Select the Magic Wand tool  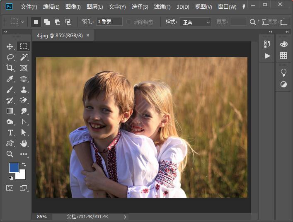coord(24,57)
